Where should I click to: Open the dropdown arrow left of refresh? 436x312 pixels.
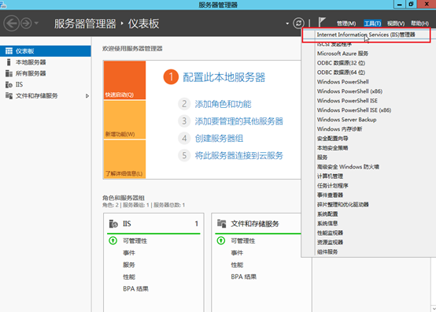point(287,24)
